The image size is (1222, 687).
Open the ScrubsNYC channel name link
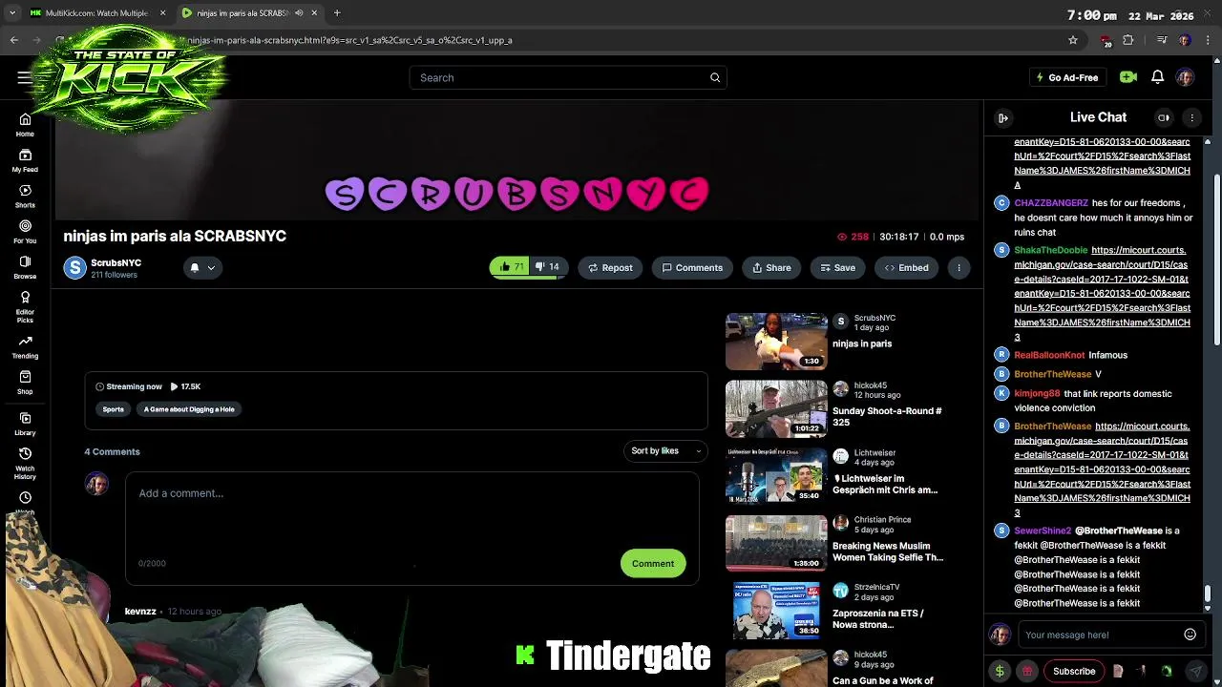116,262
